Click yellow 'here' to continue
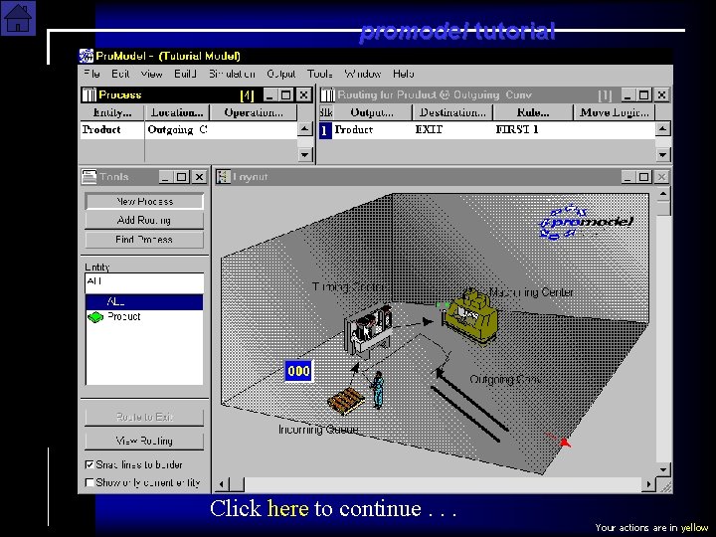The height and width of the screenshot is (537, 716). (287, 509)
